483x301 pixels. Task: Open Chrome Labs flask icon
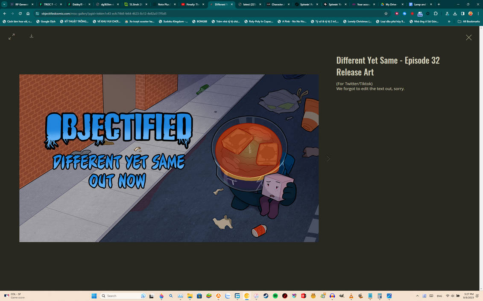[x=447, y=14]
